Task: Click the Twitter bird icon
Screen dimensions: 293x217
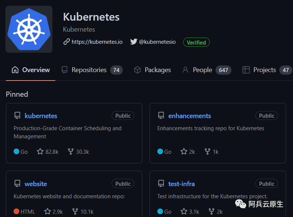Action: pyautogui.click(x=134, y=42)
